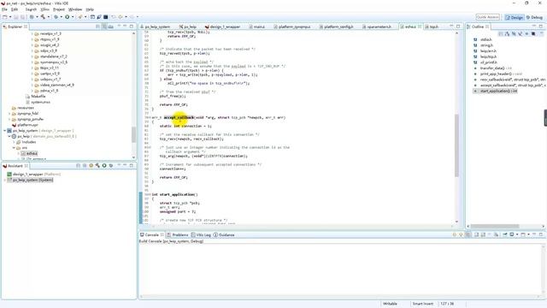Switch to the platform_config.h editor tab
This screenshot has width=547, height=308.
pyautogui.click(x=336, y=27)
